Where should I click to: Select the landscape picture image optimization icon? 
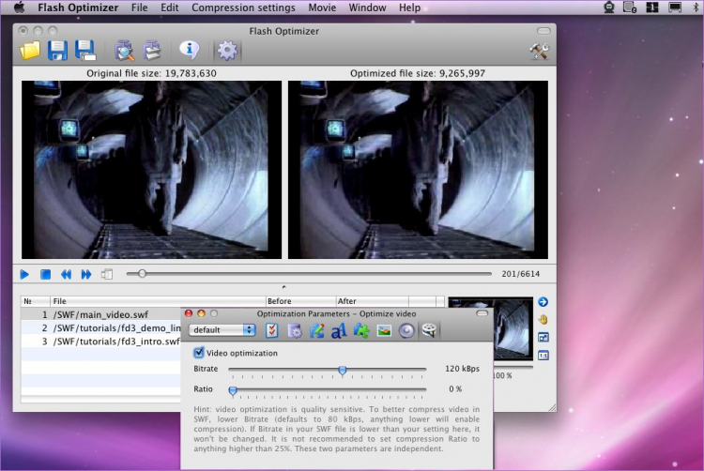[384, 330]
